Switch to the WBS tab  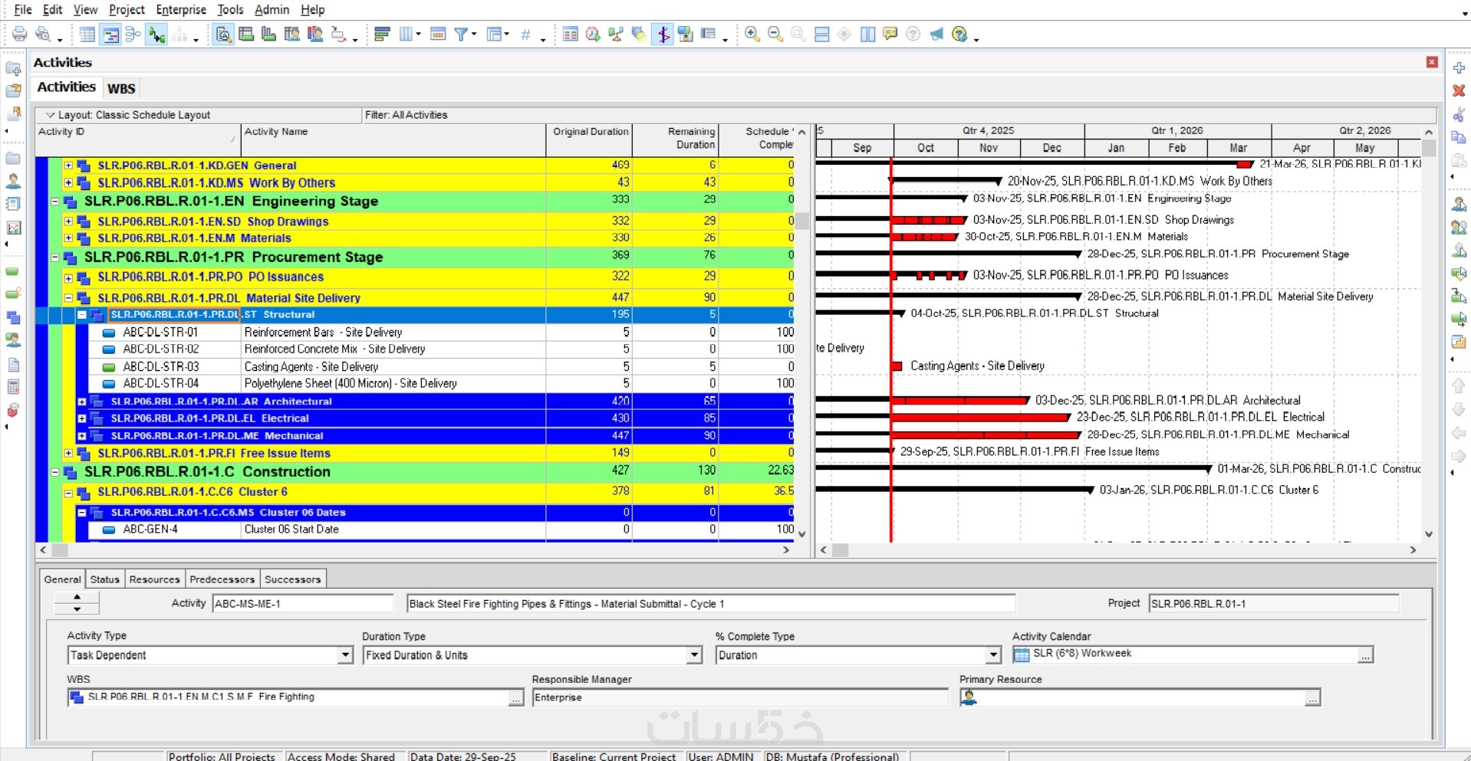(x=121, y=88)
